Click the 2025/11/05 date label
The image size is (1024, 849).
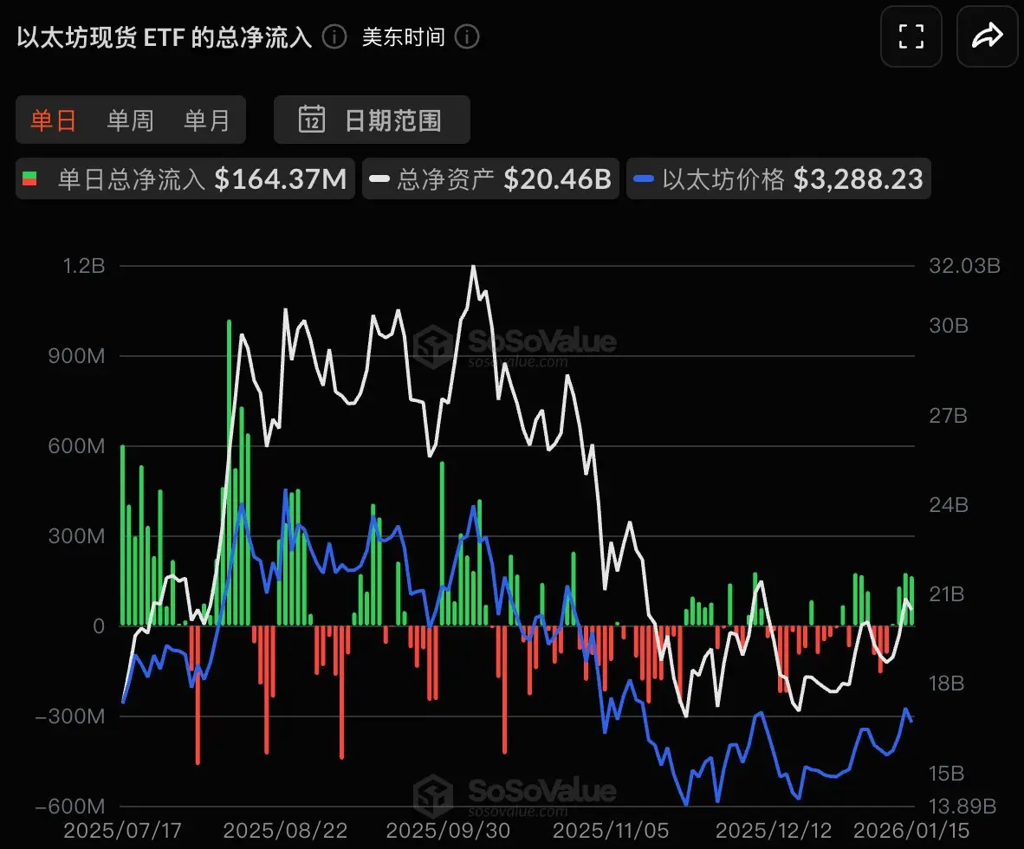click(x=611, y=831)
